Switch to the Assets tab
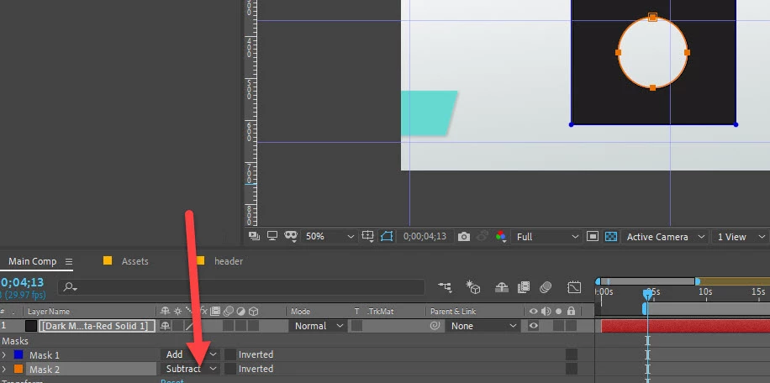 tap(134, 261)
